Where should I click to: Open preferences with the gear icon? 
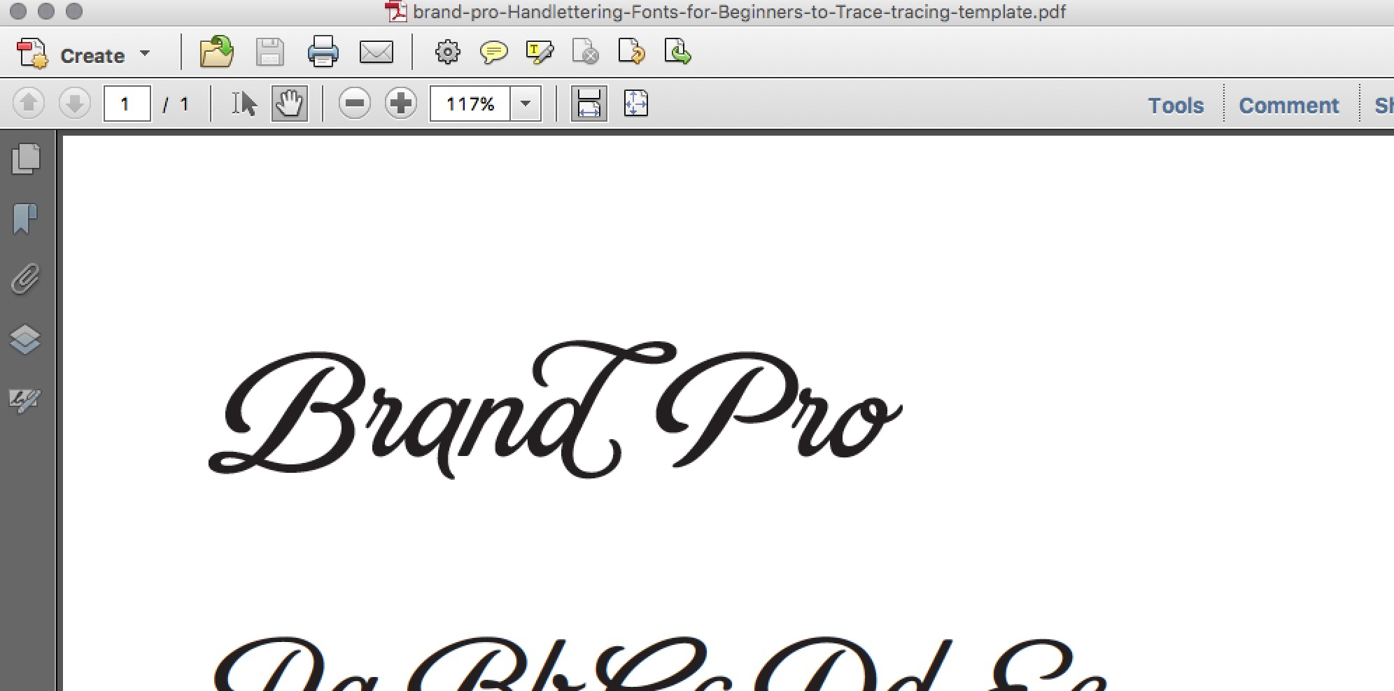pos(448,52)
